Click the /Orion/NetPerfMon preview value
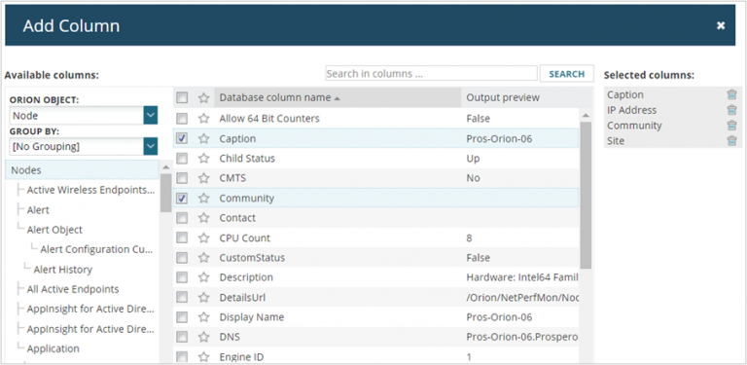The image size is (747, 365). pyautogui.click(x=522, y=298)
